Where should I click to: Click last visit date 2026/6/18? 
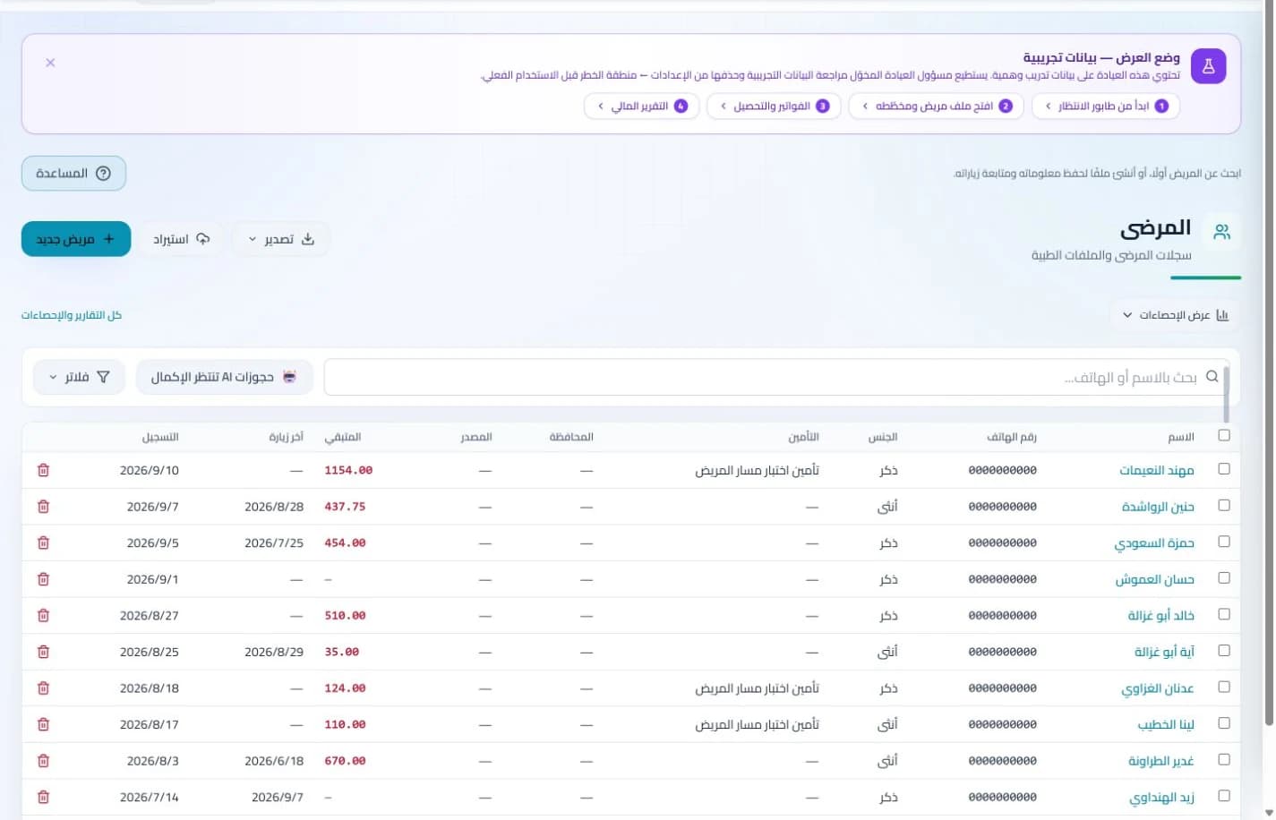274,761
